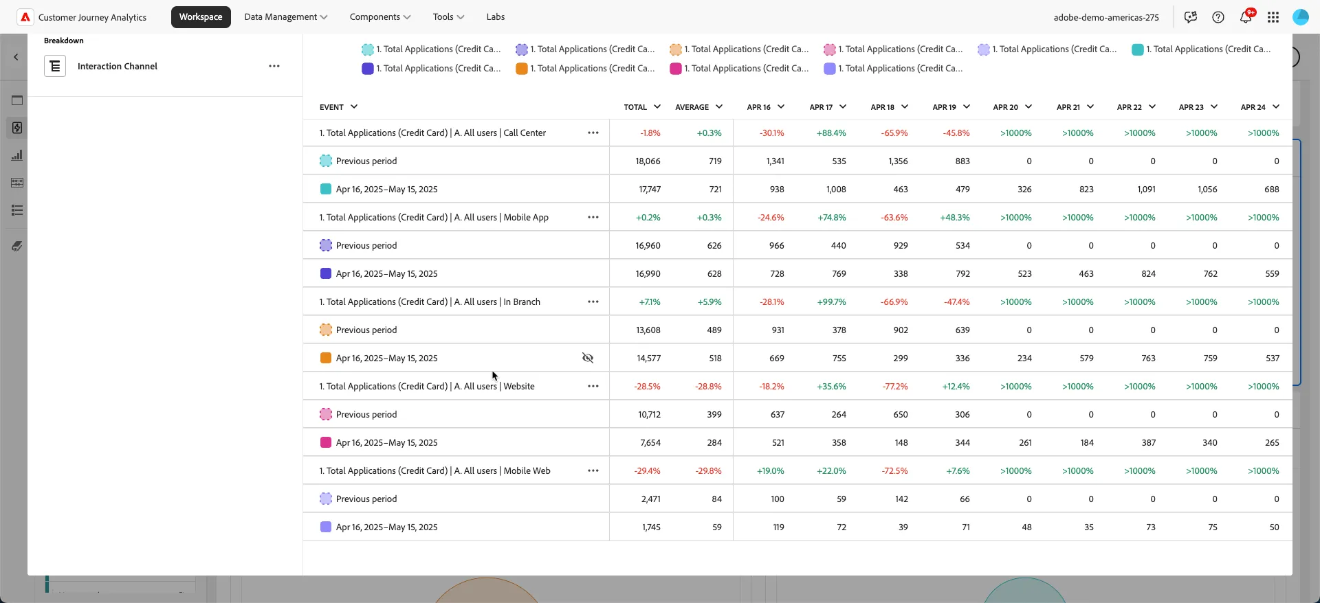Click the annotation marker icon in left rail
1320x603 pixels.
(x=17, y=246)
